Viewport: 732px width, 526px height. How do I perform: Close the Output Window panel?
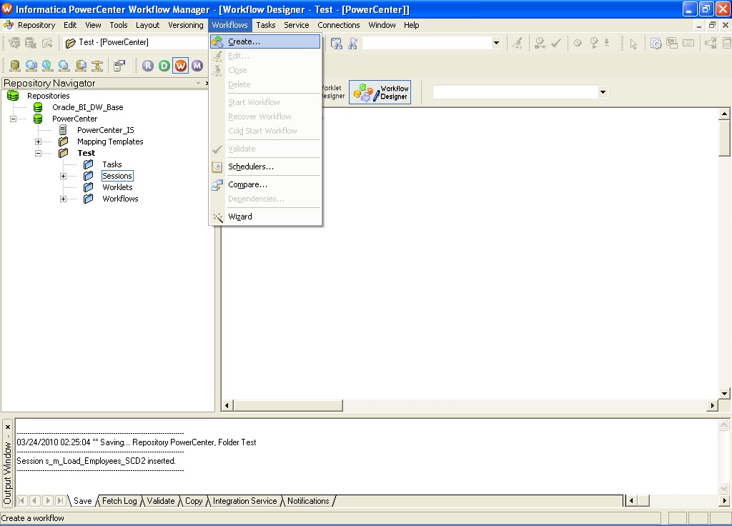click(7, 427)
